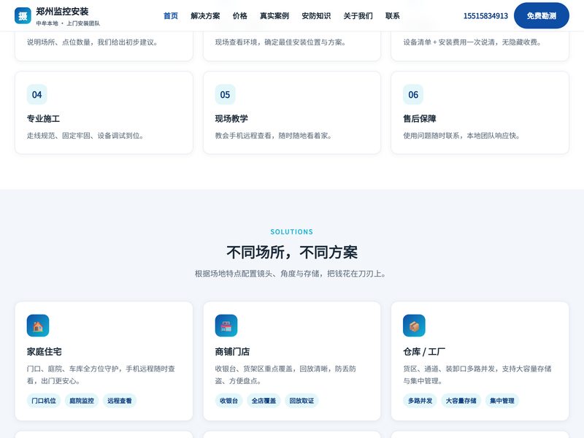Click the 门口机位 tag

[x=44, y=401]
